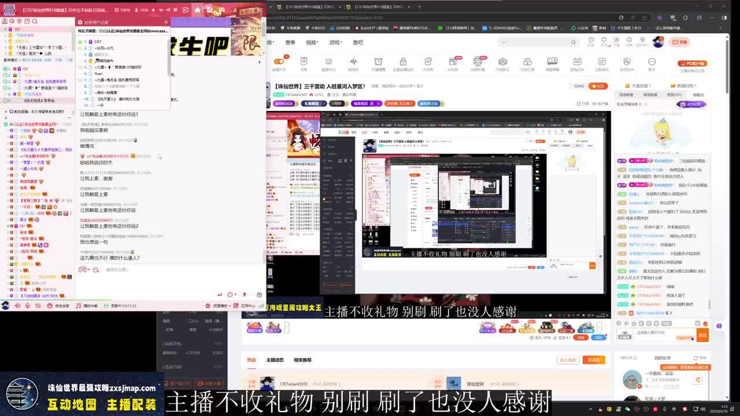
Task: Click the 播放伴奏 music button
Action: tap(87, 306)
